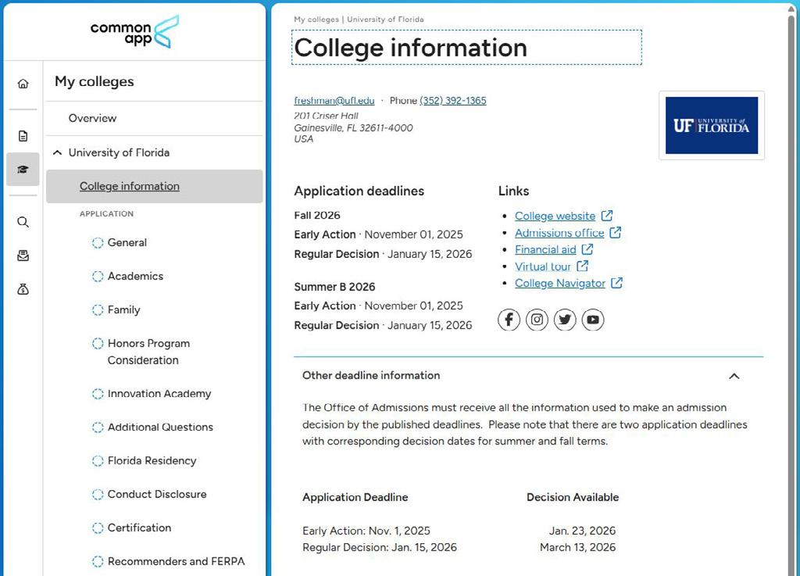Screen dimensions: 800x576
Task: Click the University of Florida logo thumbnail
Action: [x=711, y=126]
